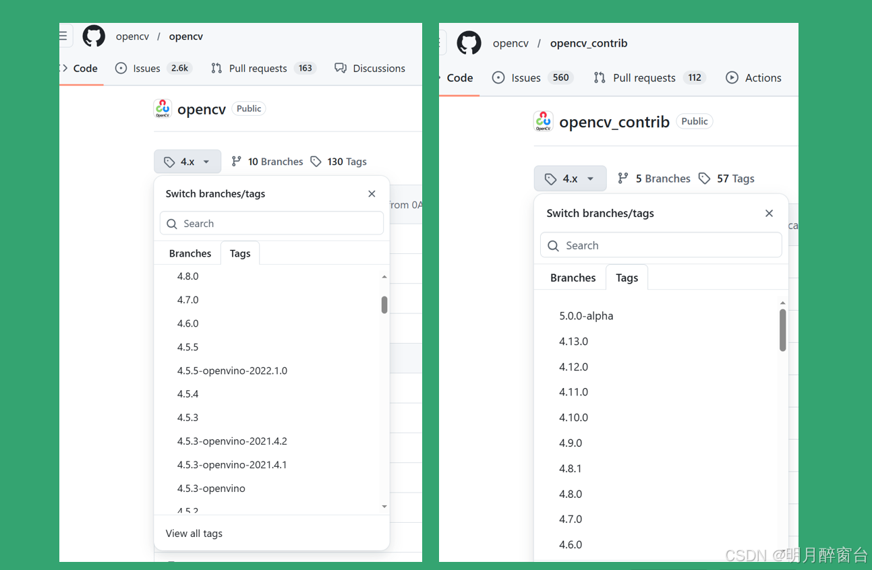The image size is (872, 570).
Task: Select tag 4.5.5-openvino-2022.1.0
Action: point(232,371)
